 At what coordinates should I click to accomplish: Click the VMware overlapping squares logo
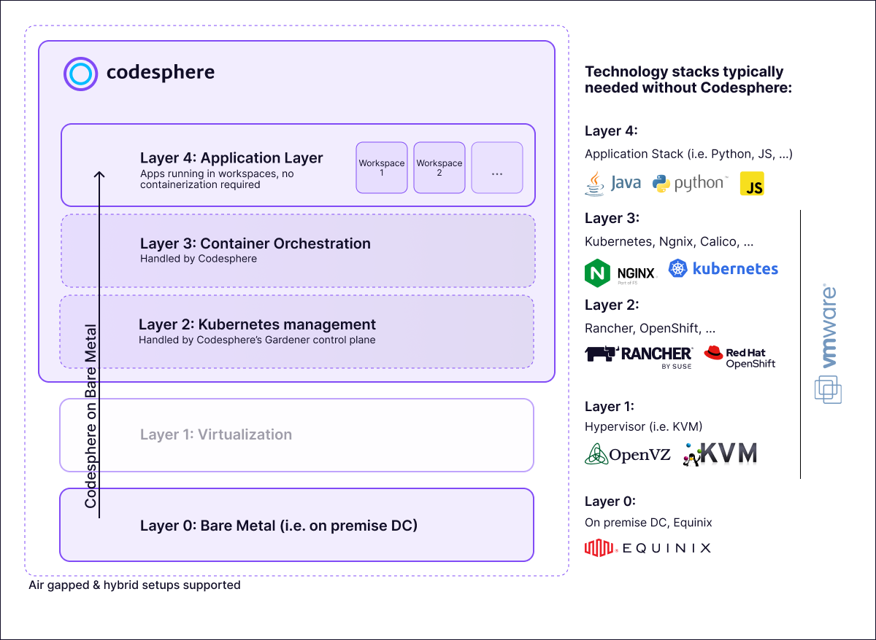(828, 389)
